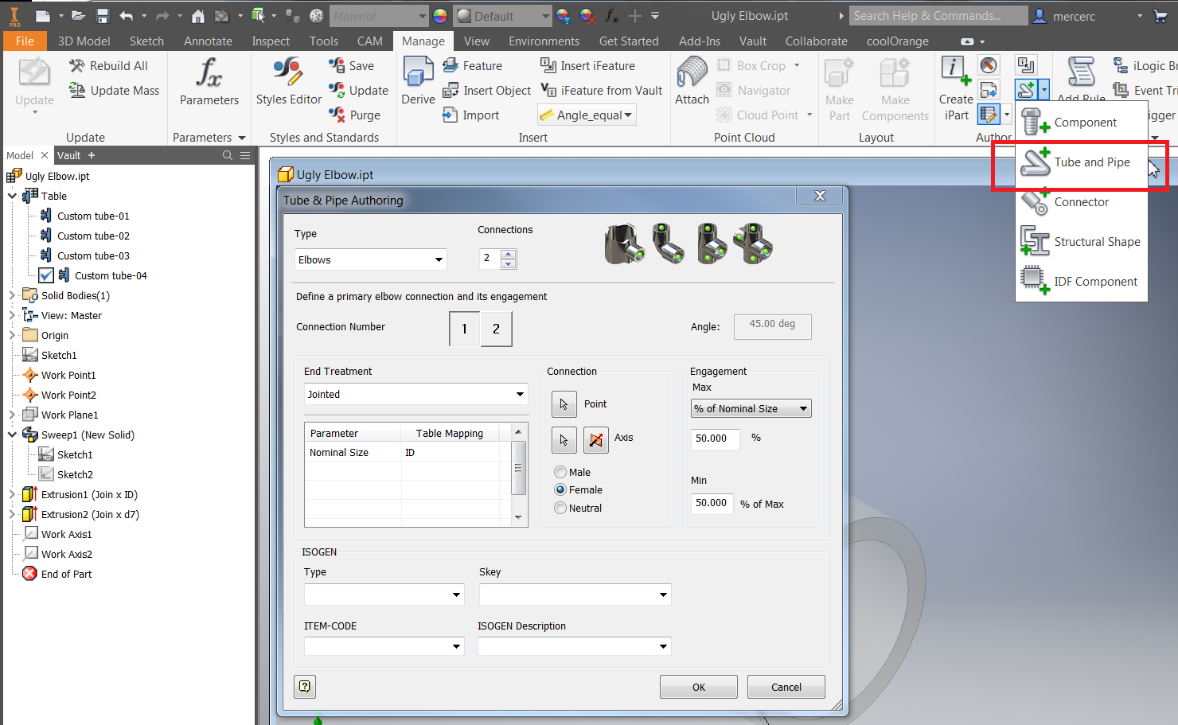Click the Home icon in quick access toolbar
This screenshot has height=725, width=1178.
tap(198, 16)
